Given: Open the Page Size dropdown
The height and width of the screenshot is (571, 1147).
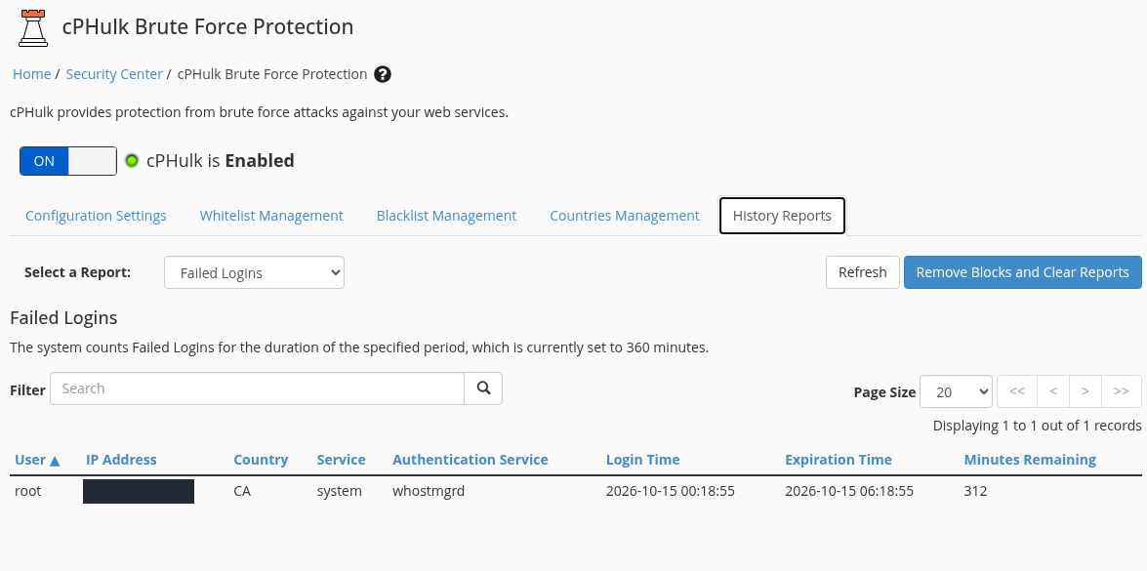Looking at the screenshot, I should [x=956, y=391].
